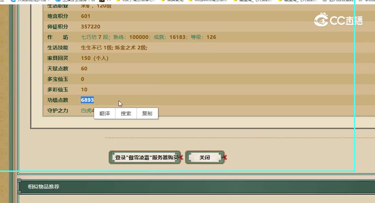375x203 pixels.
Task: Click the 地宫积分 label
Action: pyautogui.click(x=58, y=16)
